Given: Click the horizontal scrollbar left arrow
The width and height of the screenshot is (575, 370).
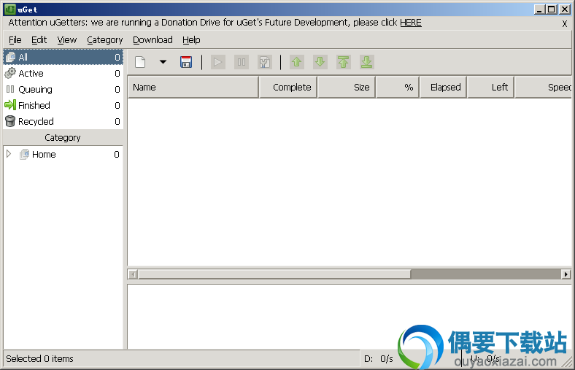Looking at the screenshot, I should point(133,274).
